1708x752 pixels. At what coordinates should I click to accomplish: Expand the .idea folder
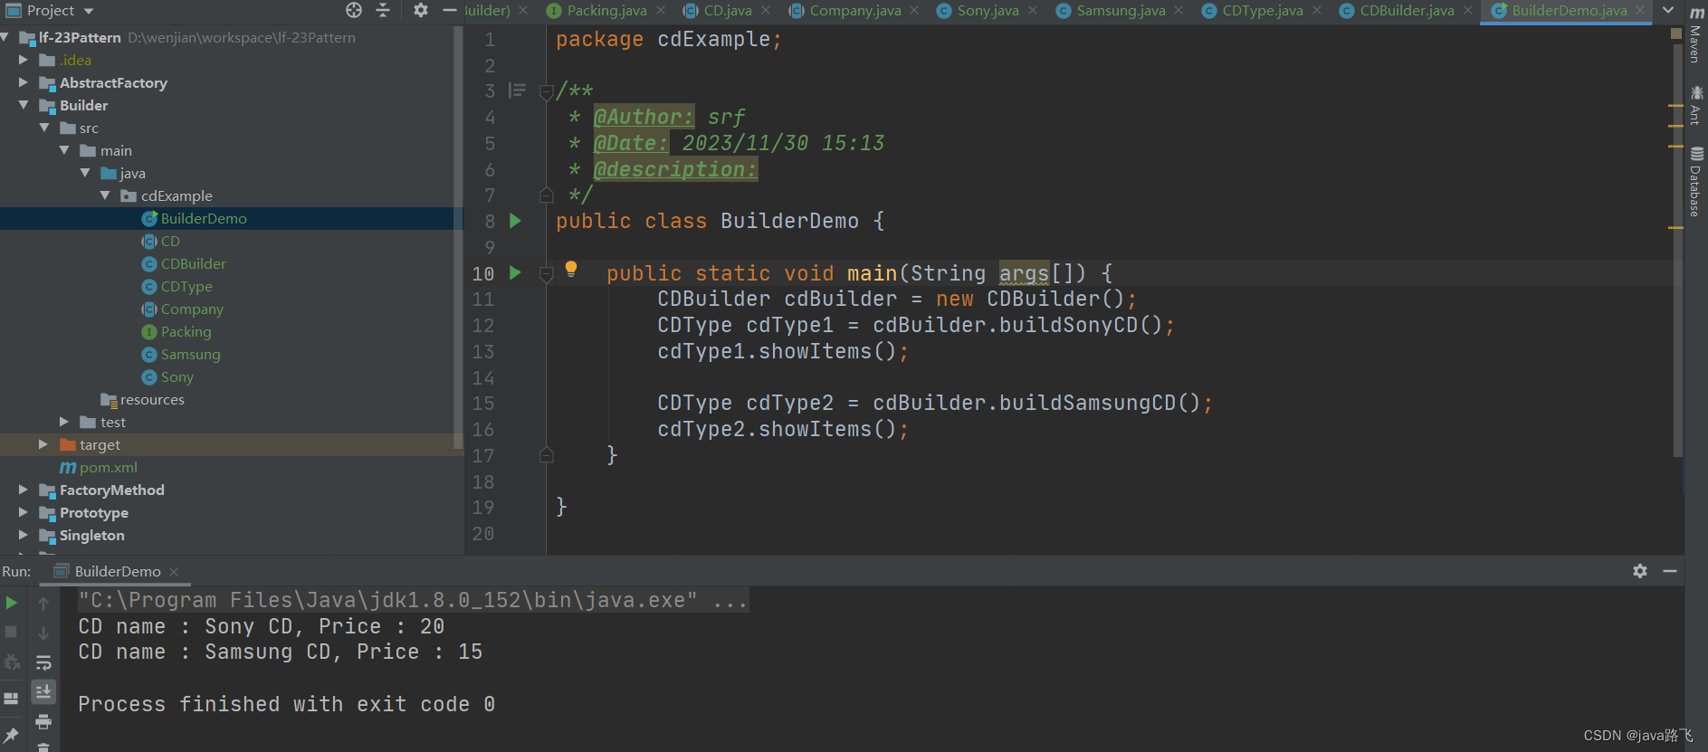pos(24,60)
